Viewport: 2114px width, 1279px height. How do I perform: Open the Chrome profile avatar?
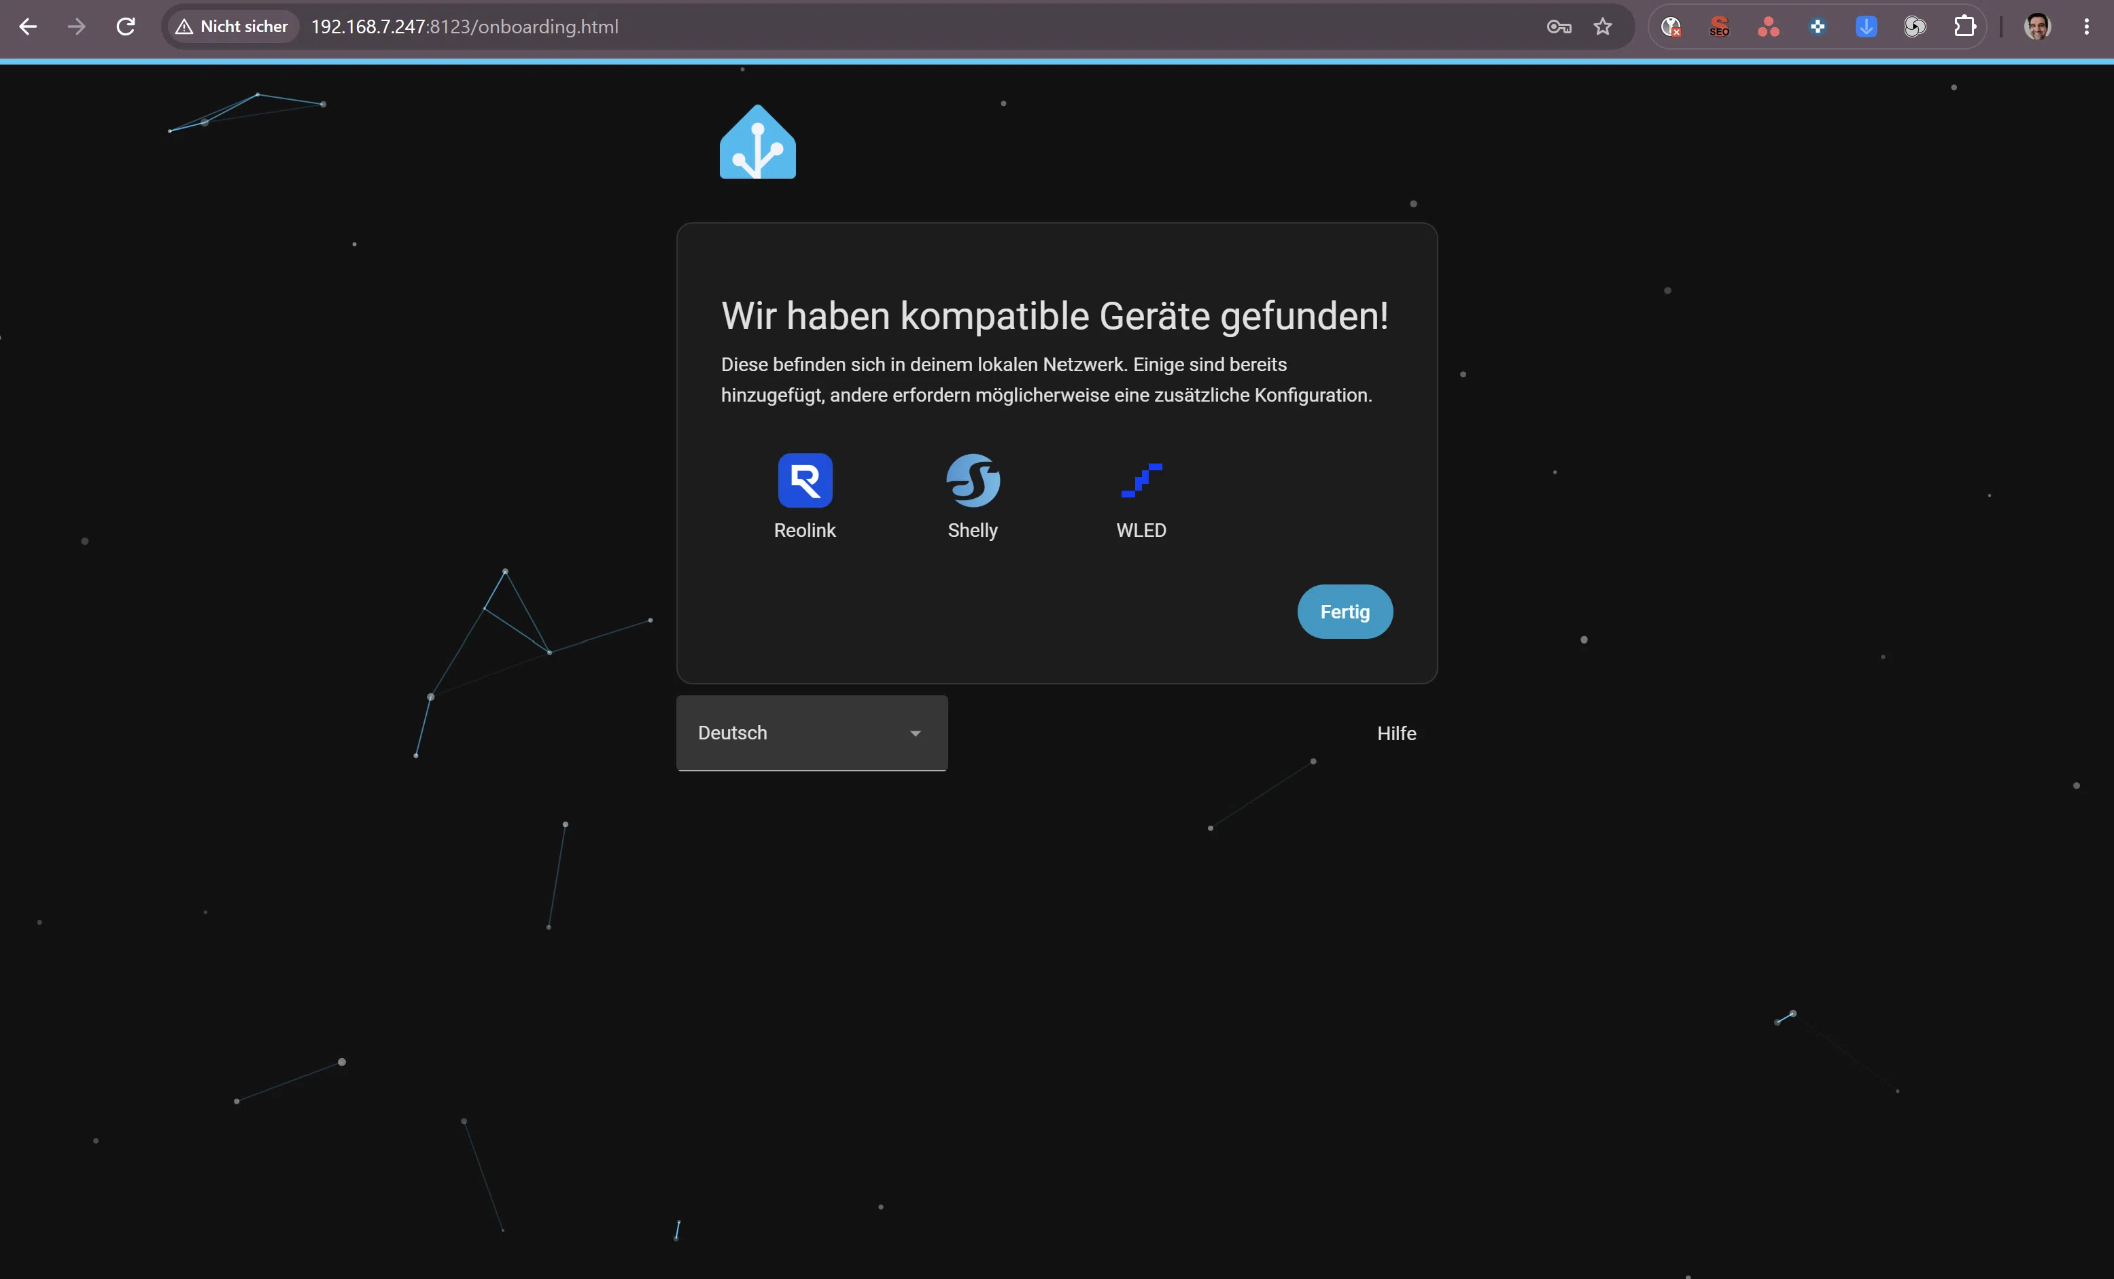click(x=2038, y=27)
